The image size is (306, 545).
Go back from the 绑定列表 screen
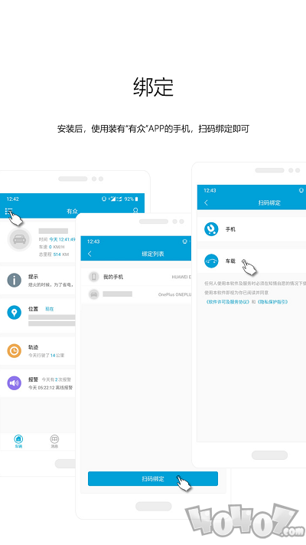pos(90,254)
